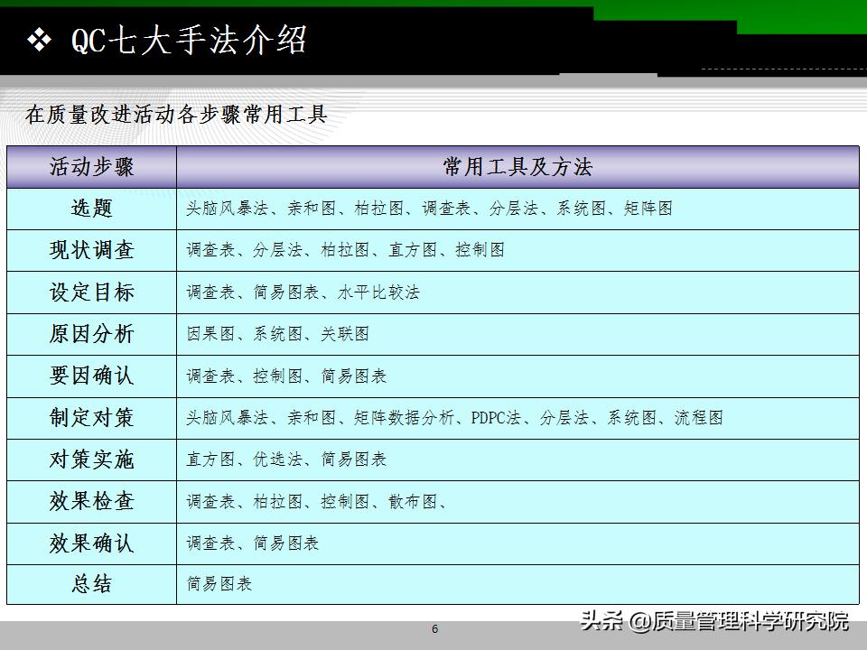Click tools text '调查表、简易图表、水平比较法'
867x650 pixels.
[303, 292]
